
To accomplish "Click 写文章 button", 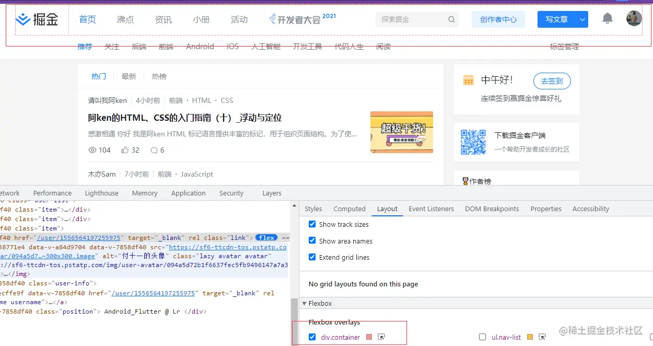I will 557,20.
